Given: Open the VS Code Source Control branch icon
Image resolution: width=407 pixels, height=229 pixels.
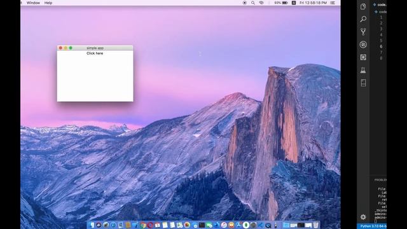Looking at the screenshot, I should (363, 31).
